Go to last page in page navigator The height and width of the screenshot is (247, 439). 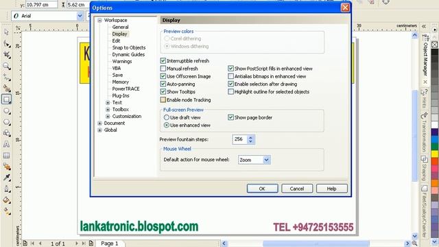(x=84, y=244)
